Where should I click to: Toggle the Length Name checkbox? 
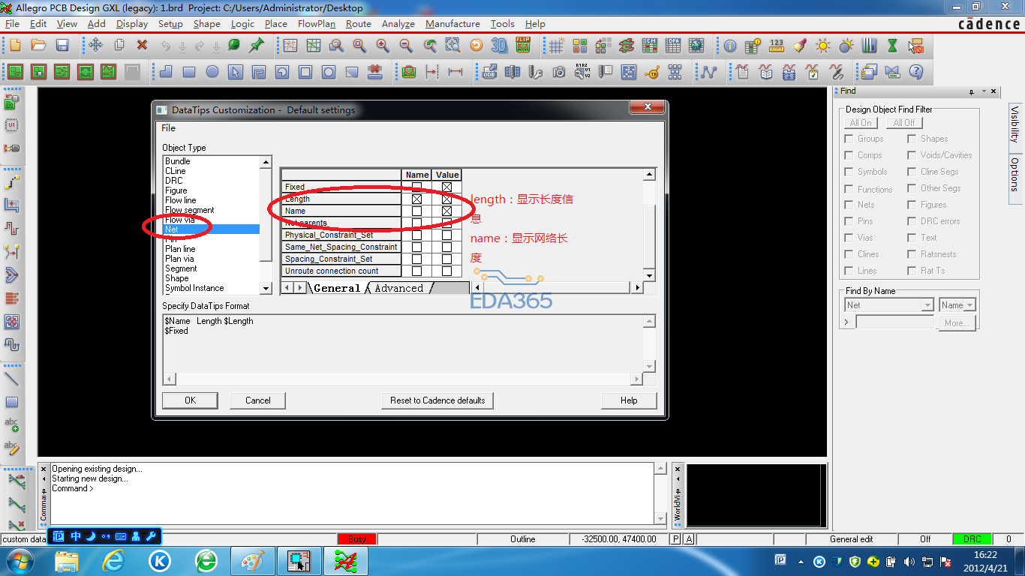tap(417, 199)
